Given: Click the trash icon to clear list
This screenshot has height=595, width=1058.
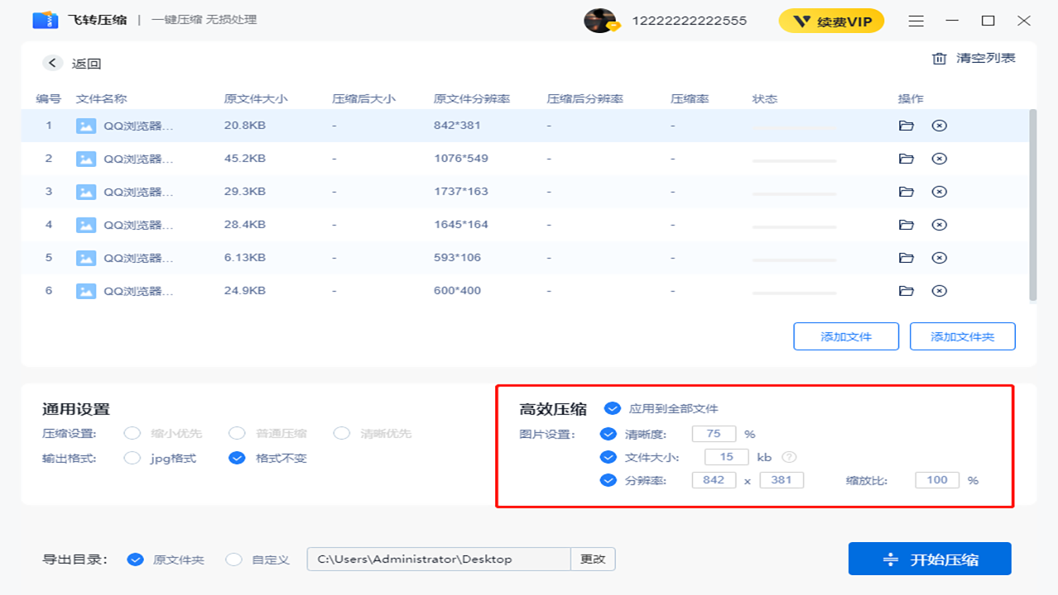Looking at the screenshot, I should coord(939,59).
